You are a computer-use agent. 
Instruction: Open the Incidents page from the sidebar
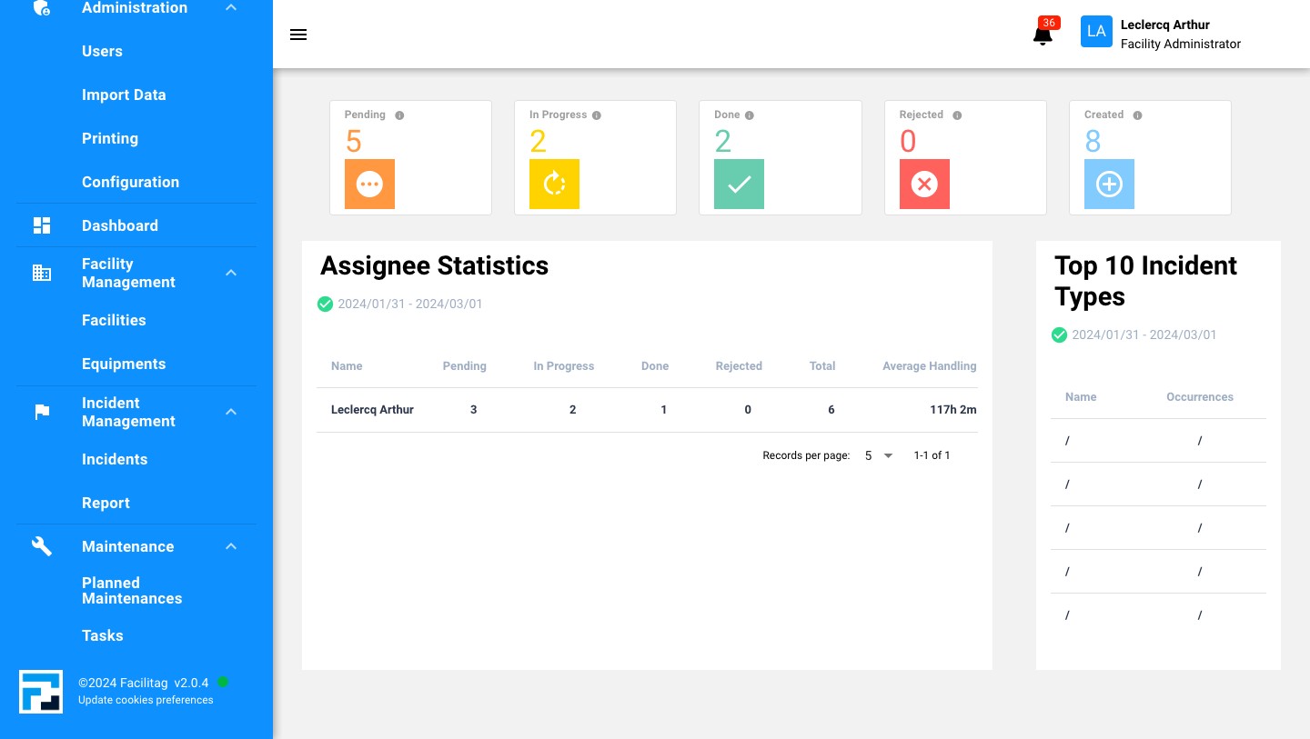(115, 459)
